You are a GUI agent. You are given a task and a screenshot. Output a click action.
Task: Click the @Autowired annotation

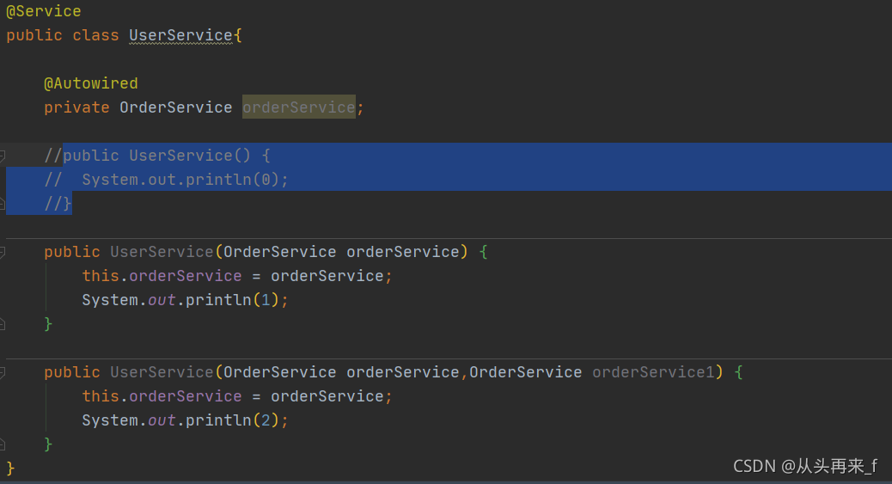91,83
